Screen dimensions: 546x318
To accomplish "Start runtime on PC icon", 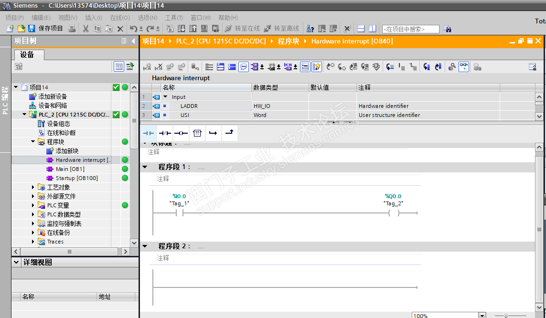I will 215,29.
